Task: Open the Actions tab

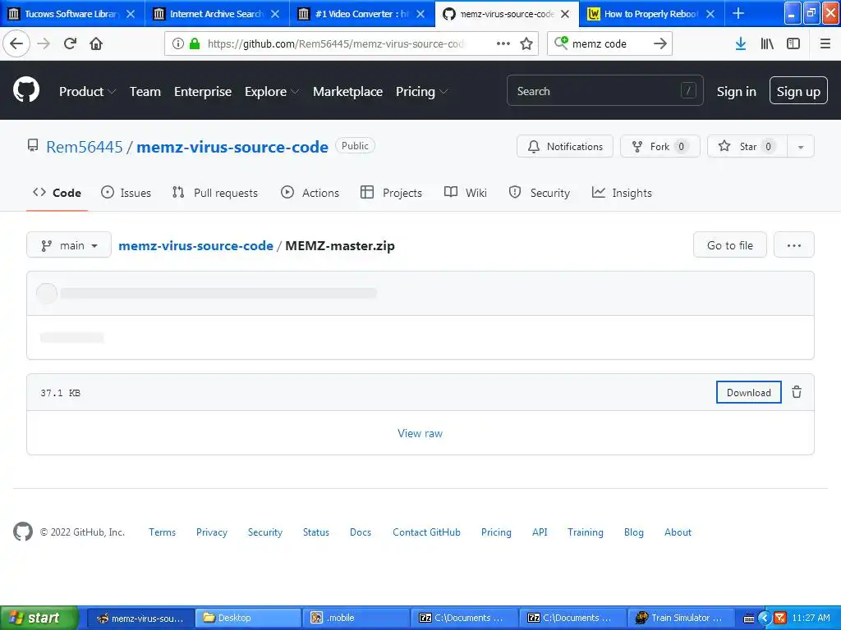Action: (310, 193)
